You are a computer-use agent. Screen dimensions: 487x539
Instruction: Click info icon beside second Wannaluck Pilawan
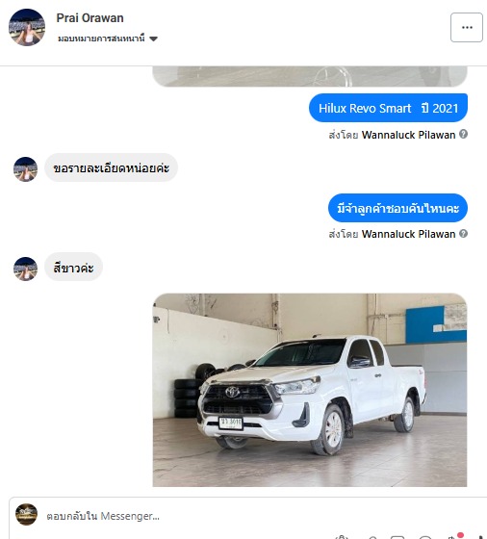coord(463,234)
